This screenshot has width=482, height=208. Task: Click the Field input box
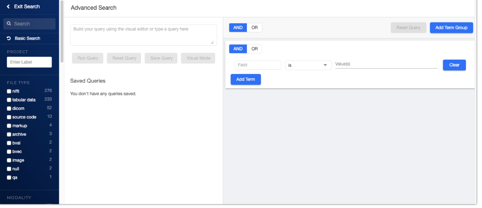(x=258, y=65)
